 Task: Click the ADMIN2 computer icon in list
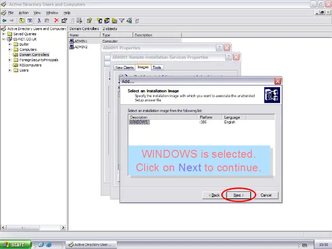pos(72,47)
